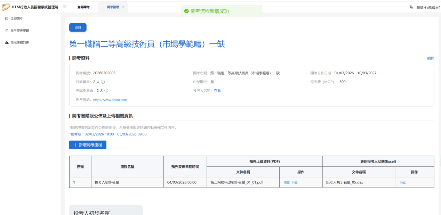The height and width of the screenshot is (215, 441).
Task: Click the language translation icon
Action: [x=411, y=7]
